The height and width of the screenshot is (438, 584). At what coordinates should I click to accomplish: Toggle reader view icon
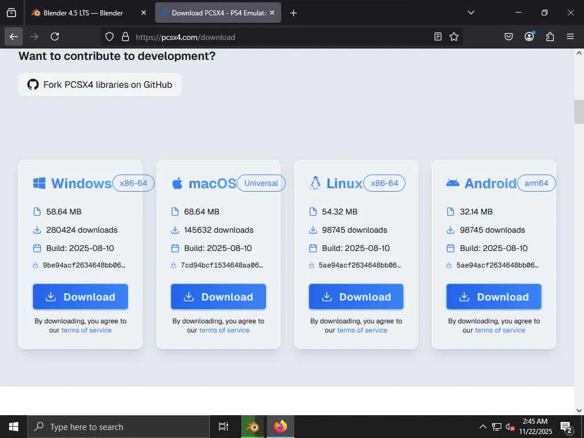pyautogui.click(x=438, y=36)
